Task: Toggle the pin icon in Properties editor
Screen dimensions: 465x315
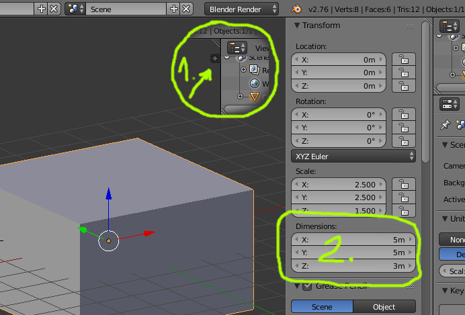Action: [445, 125]
